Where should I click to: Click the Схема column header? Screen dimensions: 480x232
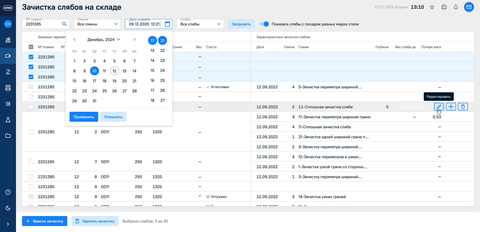click(303, 47)
